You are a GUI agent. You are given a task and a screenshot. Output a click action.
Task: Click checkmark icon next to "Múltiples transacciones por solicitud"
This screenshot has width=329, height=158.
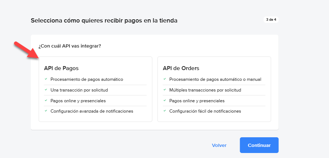point(164,90)
